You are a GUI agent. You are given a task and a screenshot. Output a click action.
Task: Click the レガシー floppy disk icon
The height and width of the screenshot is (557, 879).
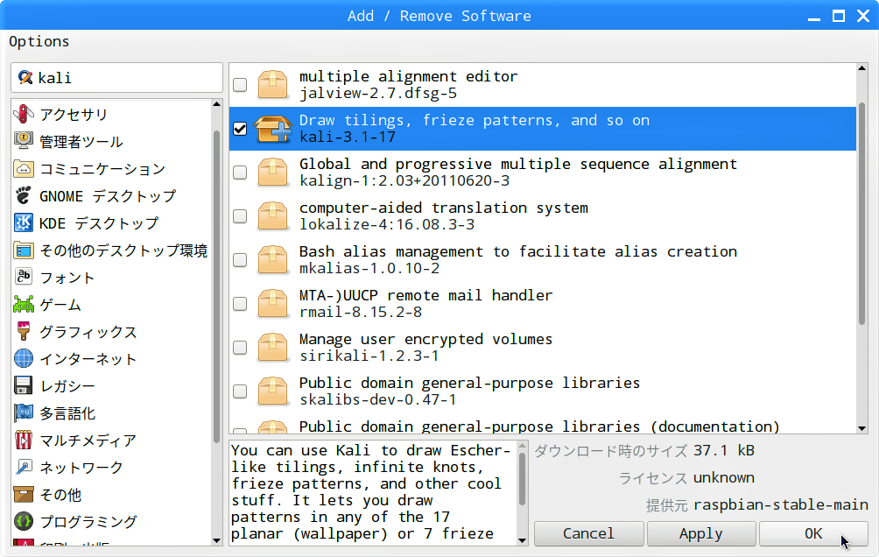tap(24, 385)
